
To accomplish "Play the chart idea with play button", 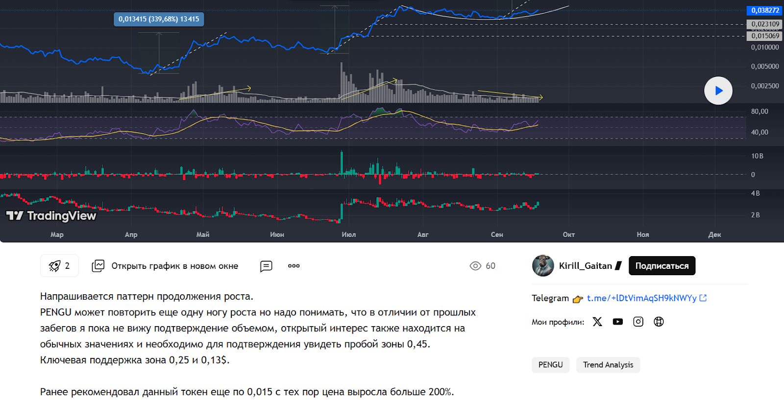I will pyautogui.click(x=718, y=91).
